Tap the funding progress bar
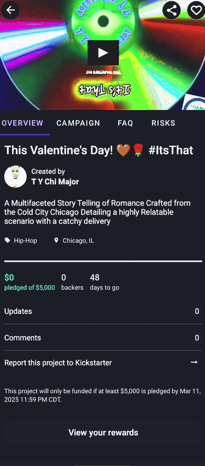Screen dimensions: 205x466 tap(103, 261)
